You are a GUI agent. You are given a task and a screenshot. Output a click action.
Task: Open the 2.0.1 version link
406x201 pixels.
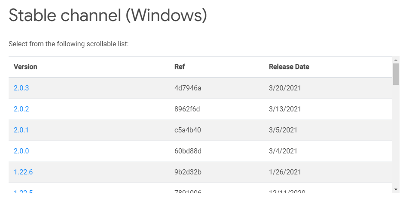point(21,130)
